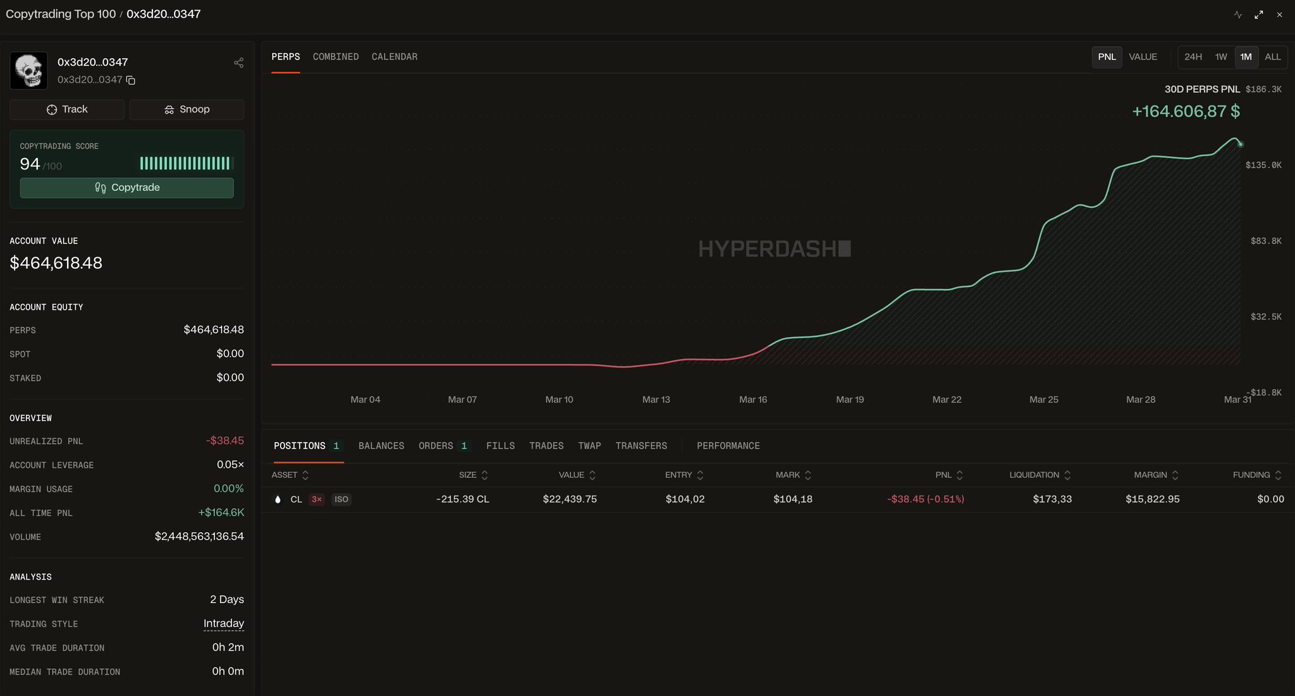Toggle chart to VALUE mode
Screen dimensions: 1295x696
tap(1143, 57)
